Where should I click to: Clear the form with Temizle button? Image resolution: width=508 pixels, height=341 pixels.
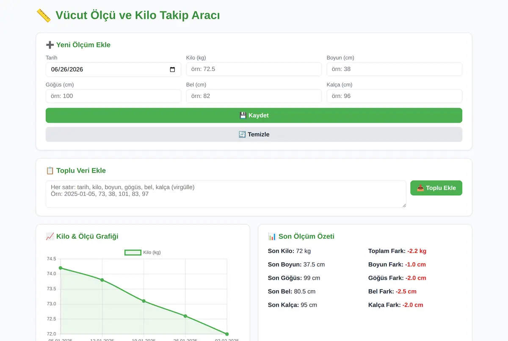[254, 135]
